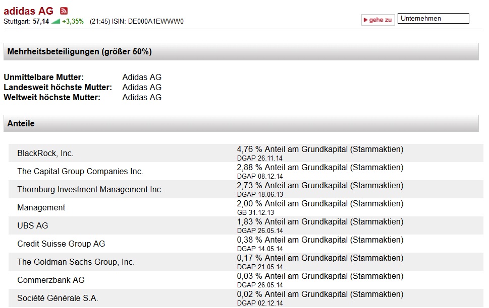Open the UBS AG shareholder entry

tap(33, 225)
